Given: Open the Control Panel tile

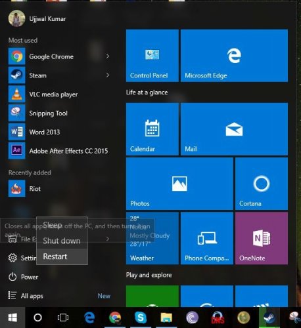Looking at the screenshot, I should (x=152, y=56).
